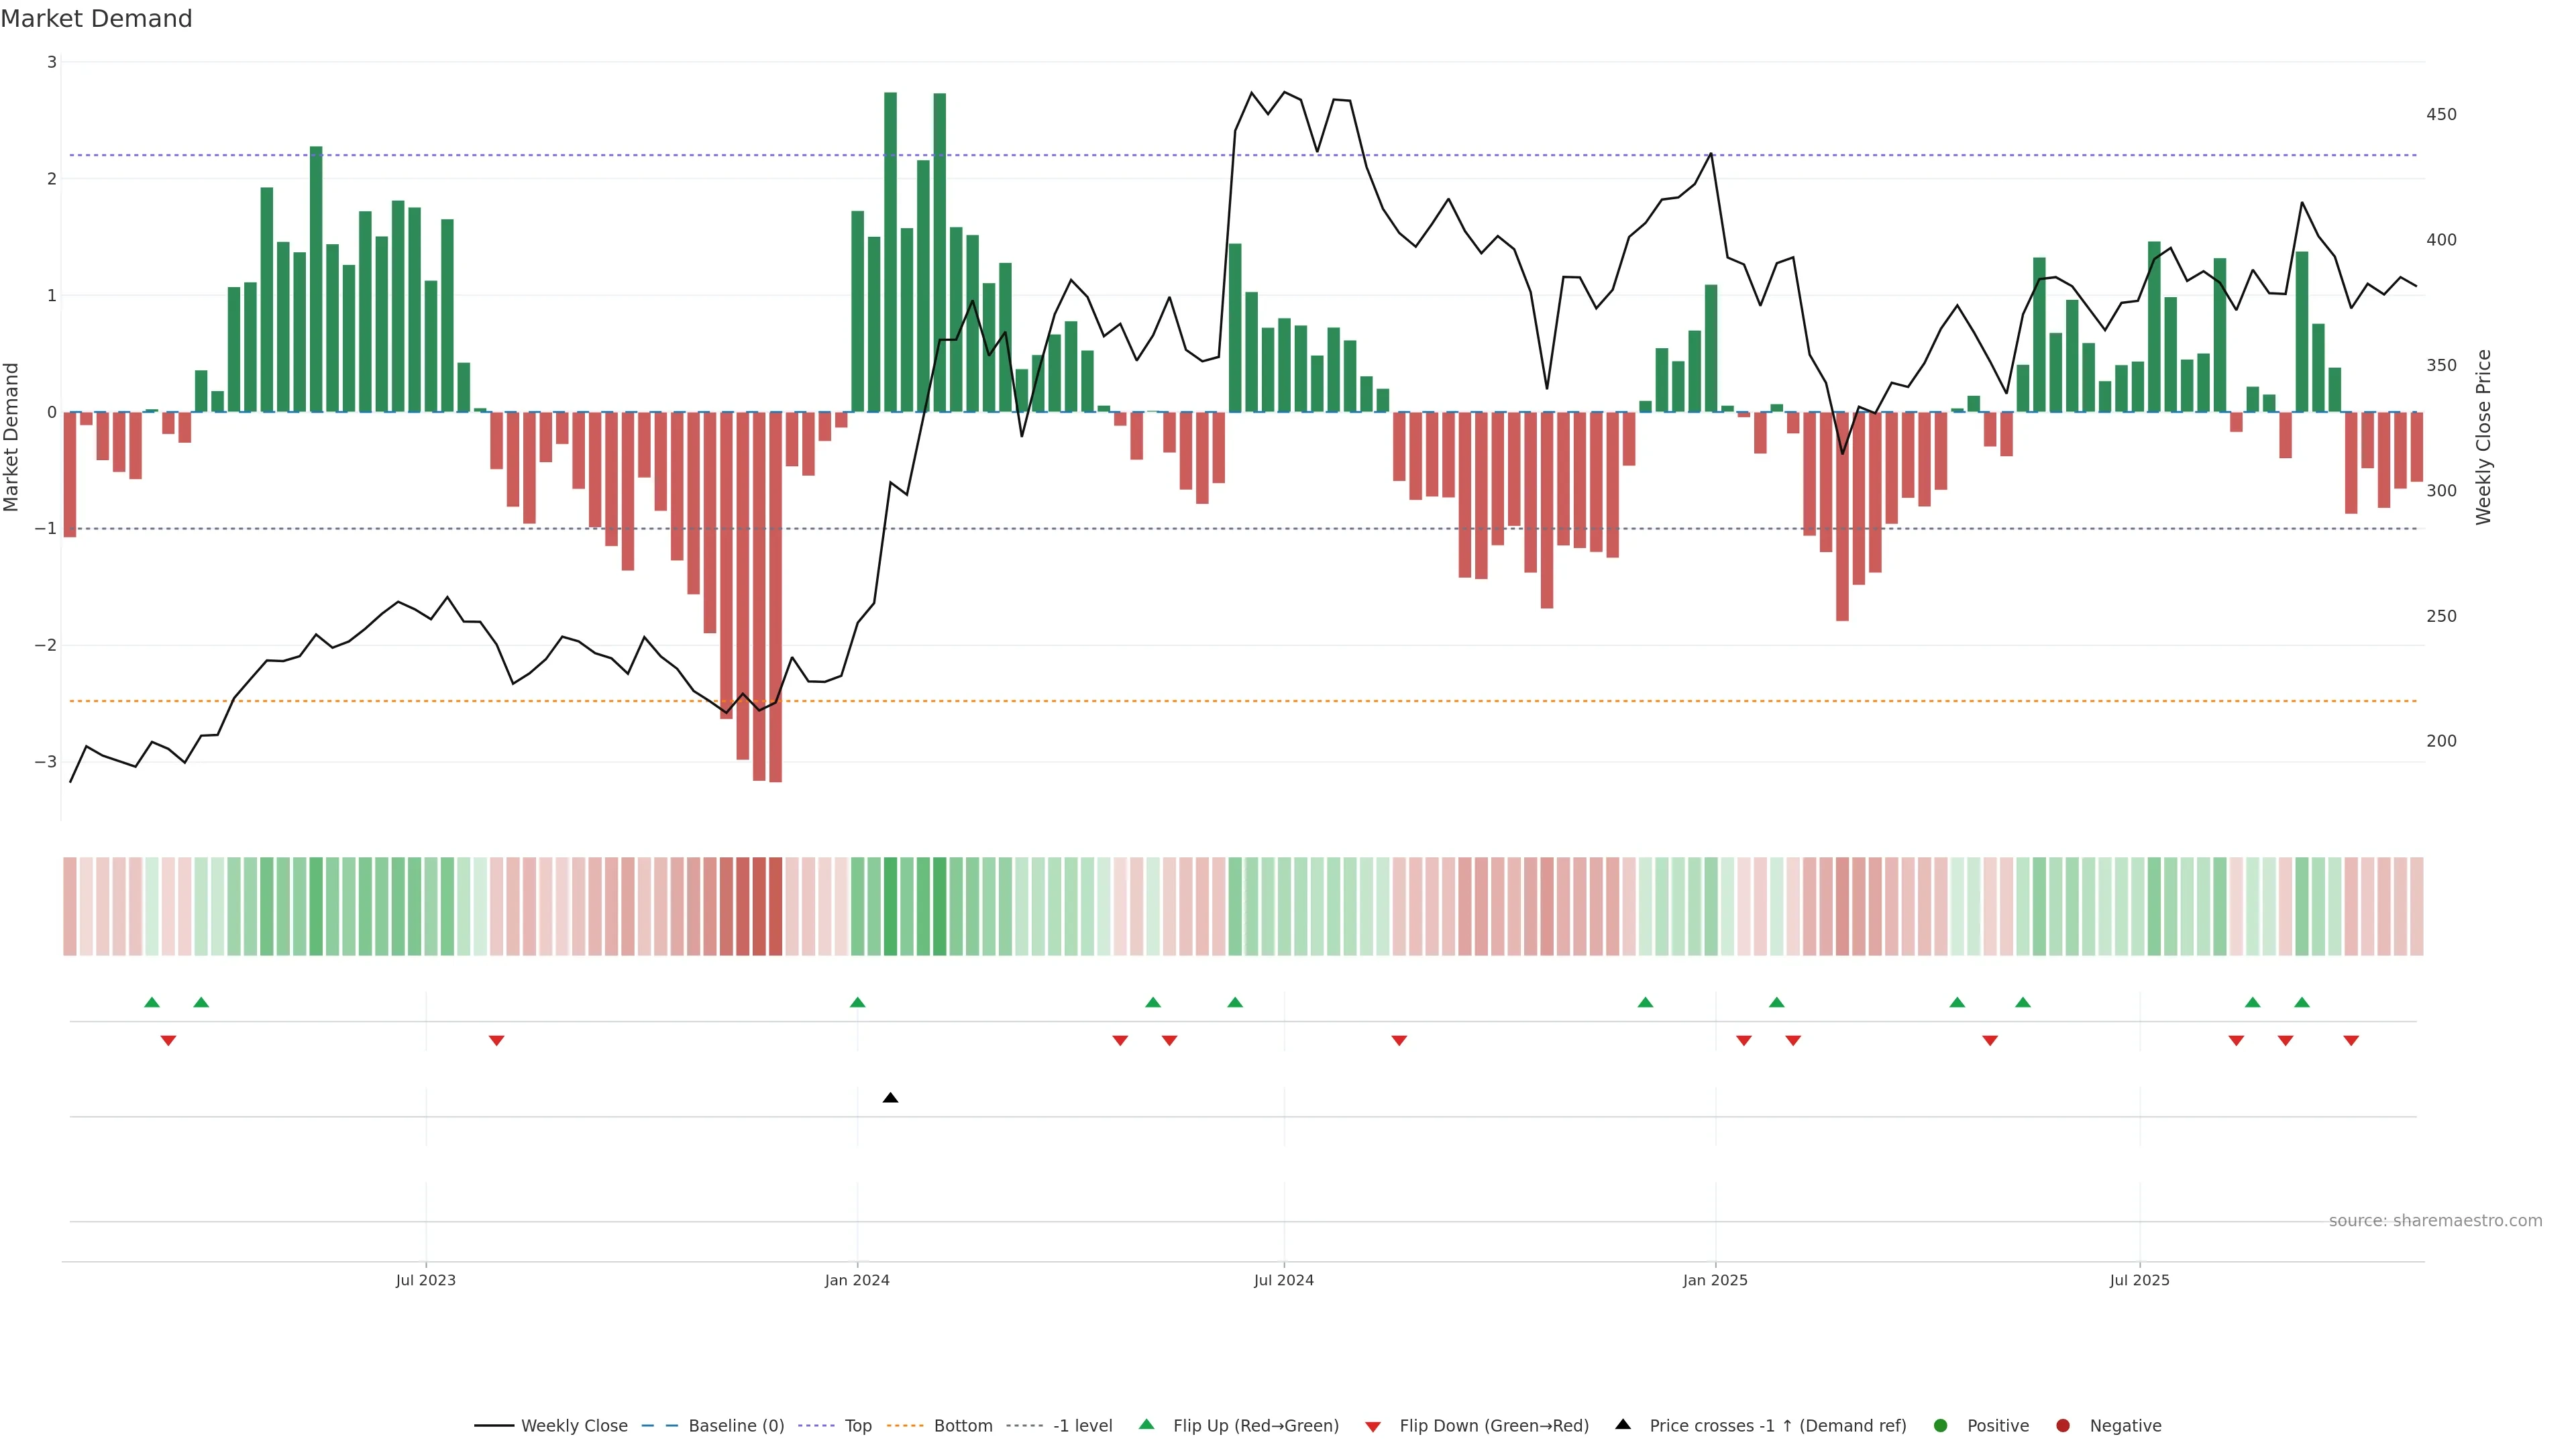Click the dark red Negative legend dot

click(x=2063, y=1426)
